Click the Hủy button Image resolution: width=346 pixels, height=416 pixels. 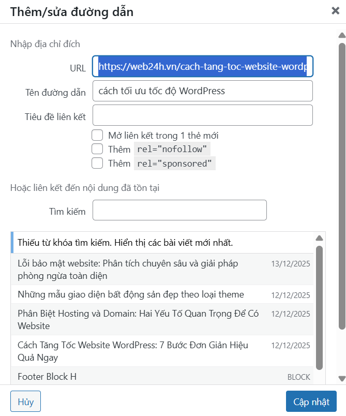(x=25, y=402)
